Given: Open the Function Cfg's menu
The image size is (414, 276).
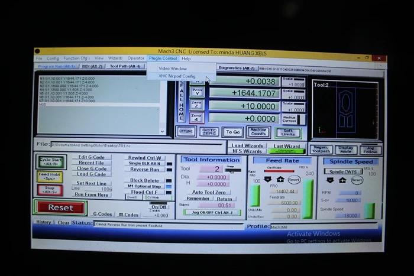Looking at the screenshot, I should click(76, 59).
